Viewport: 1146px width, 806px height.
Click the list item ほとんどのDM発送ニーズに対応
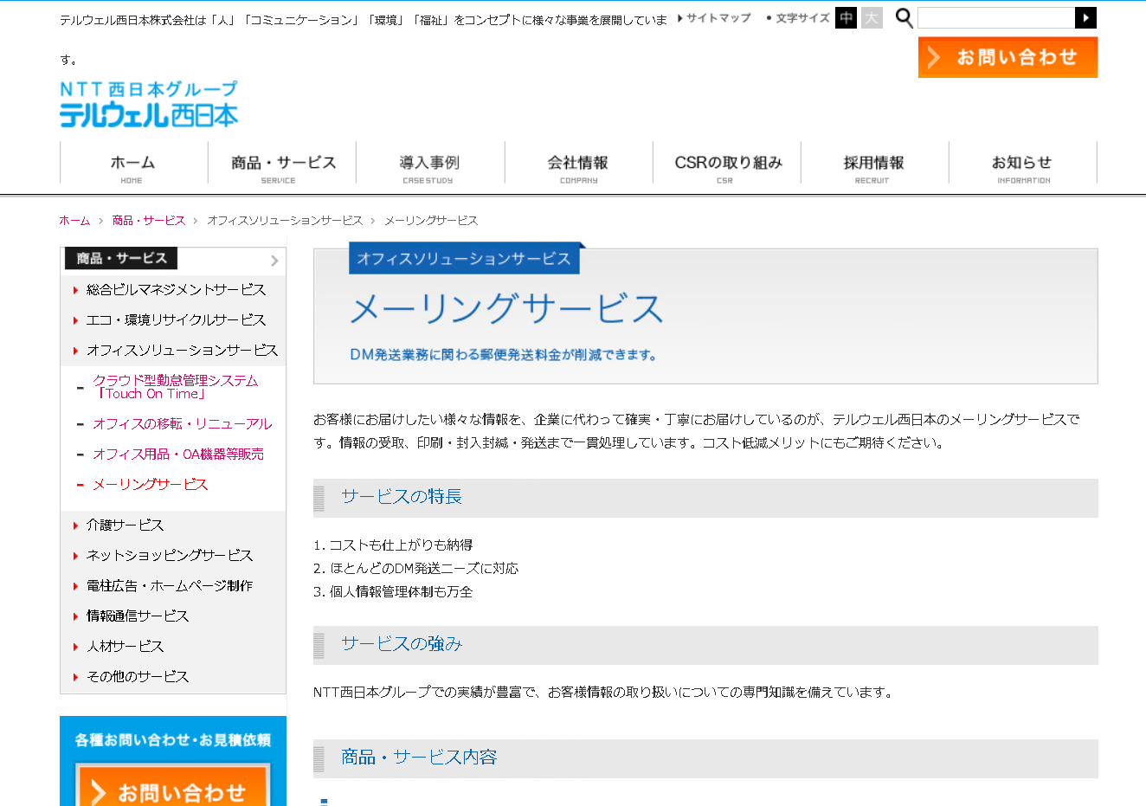click(424, 569)
